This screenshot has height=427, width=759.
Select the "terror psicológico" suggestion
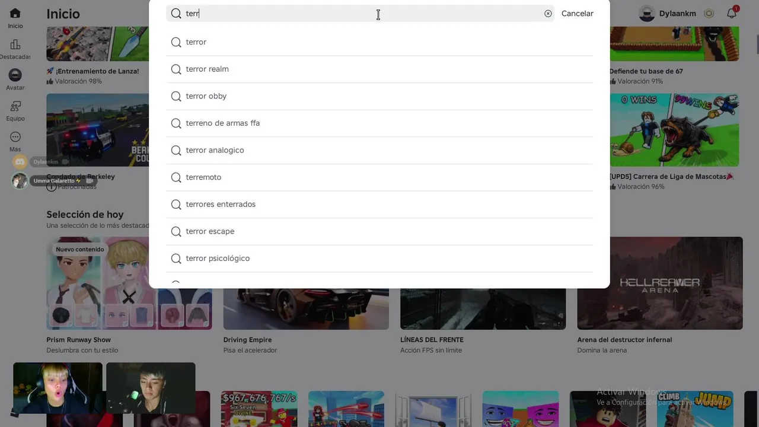(218, 259)
